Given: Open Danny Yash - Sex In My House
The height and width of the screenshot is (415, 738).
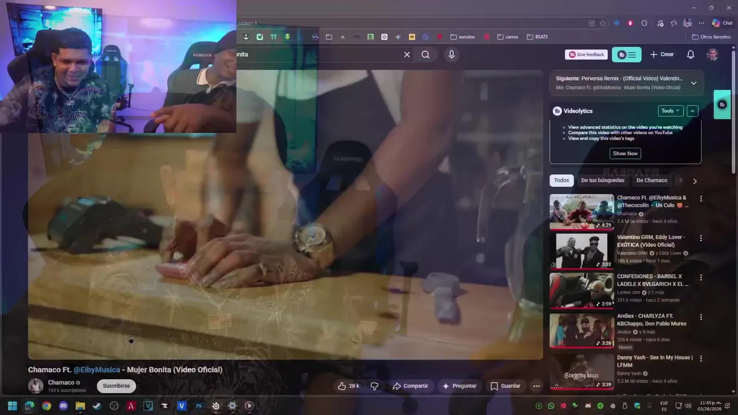Looking at the screenshot, I should point(655,361).
